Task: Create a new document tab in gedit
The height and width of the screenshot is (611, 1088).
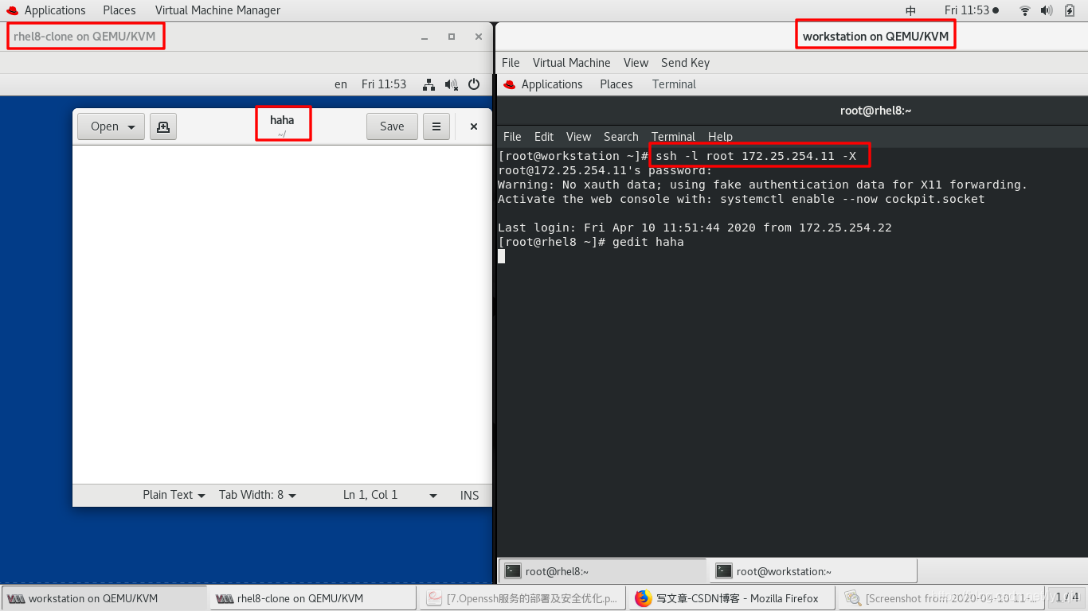Action: (x=163, y=126)
